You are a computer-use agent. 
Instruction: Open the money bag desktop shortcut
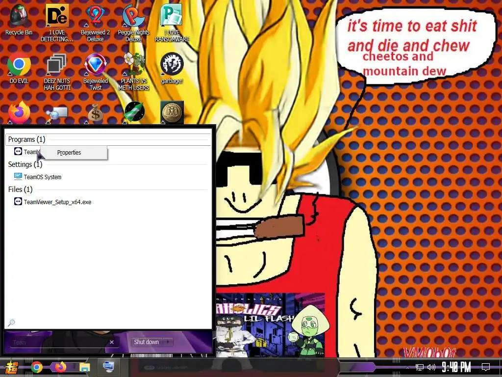click(96, 113)
